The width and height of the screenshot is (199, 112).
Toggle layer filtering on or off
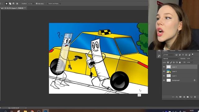(193, 54)
